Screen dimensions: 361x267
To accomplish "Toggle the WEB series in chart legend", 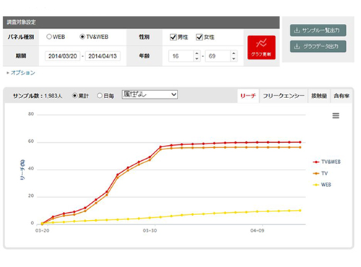I will point(322,185).
